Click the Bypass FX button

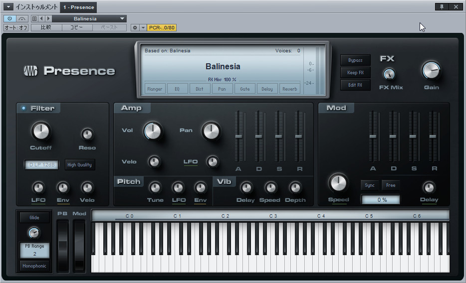[355, 60]
